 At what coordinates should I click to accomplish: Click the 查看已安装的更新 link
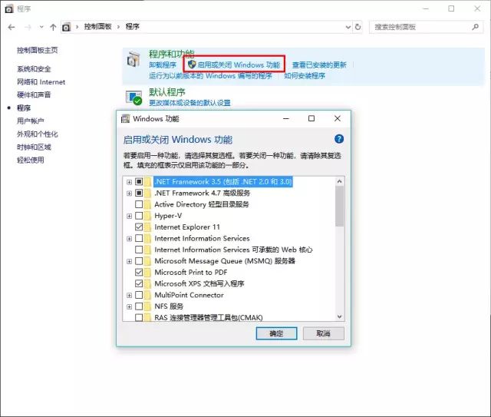319,65
